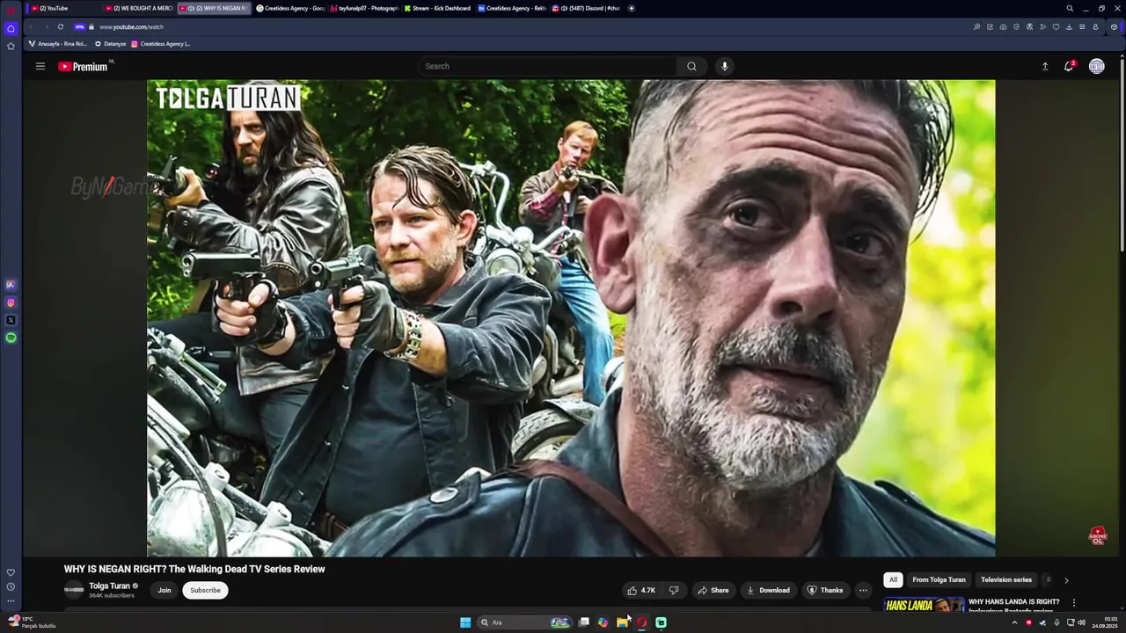1126x633 pixels.
Task: Open the system volume speaker icon
Action: tap(1081, 622)
